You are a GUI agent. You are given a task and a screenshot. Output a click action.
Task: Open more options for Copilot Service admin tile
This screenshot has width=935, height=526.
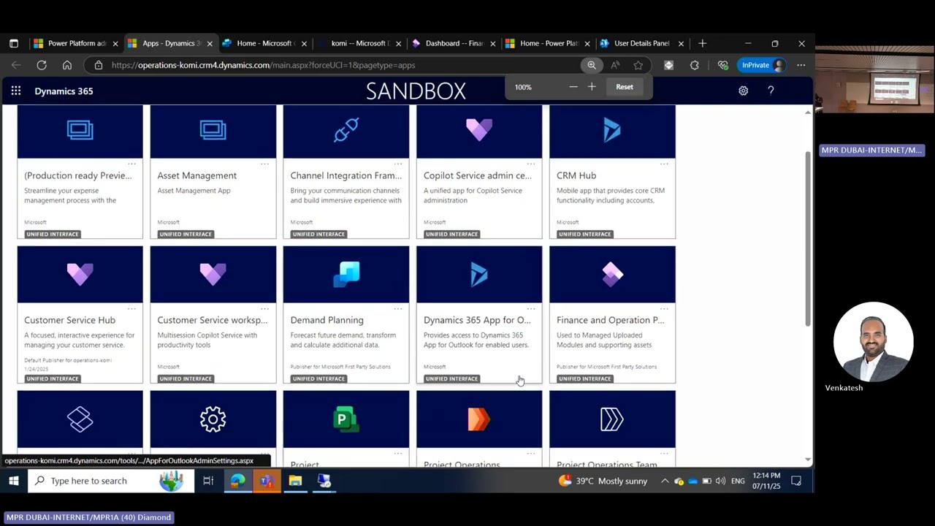[531, 164]
